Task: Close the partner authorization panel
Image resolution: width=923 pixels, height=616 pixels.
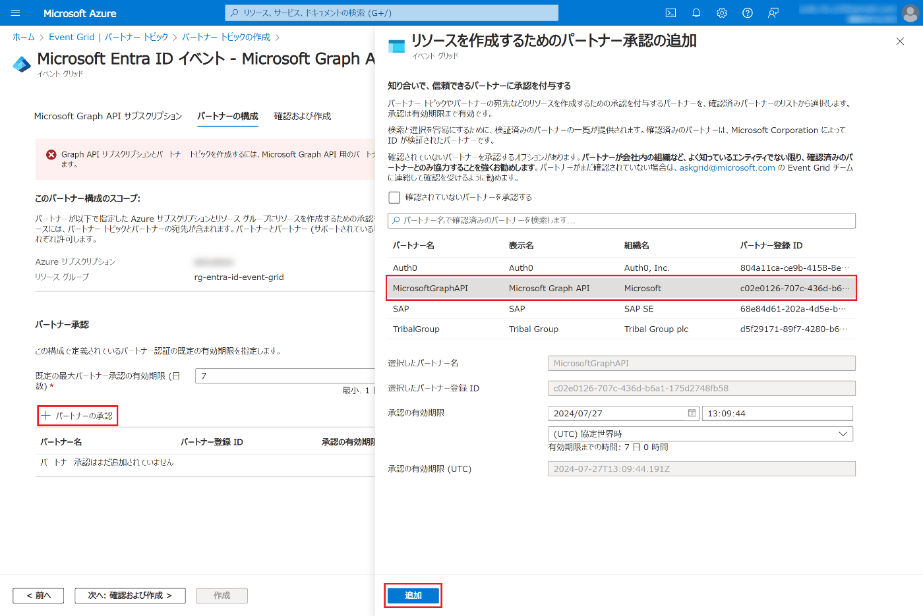Action: point(900,42)
